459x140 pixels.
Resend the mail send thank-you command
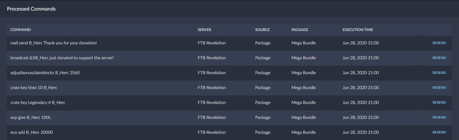pos(439,43)
